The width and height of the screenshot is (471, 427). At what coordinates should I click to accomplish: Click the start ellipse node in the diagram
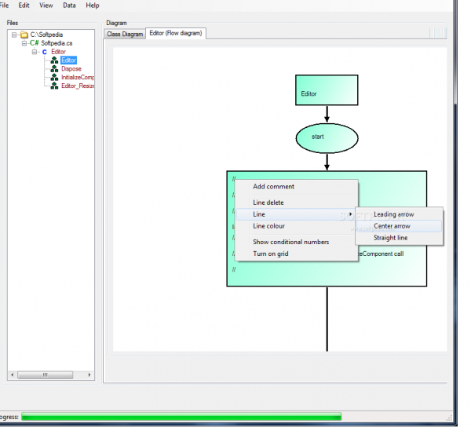point(327,137)
